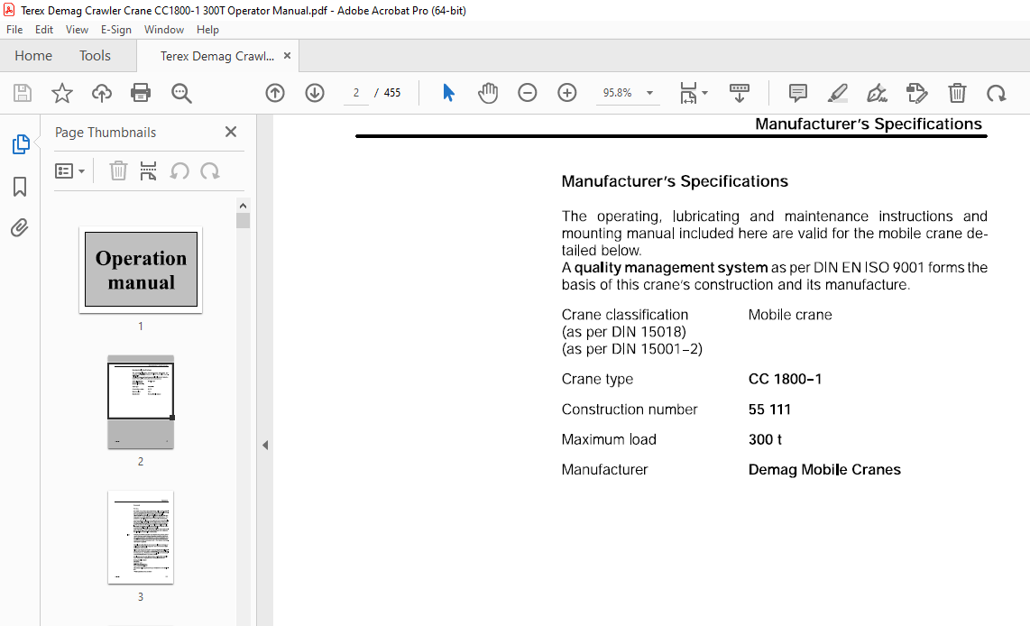Click the upload to cloud icon
This screenshot has height=626, width=1030.
(101, 93)
